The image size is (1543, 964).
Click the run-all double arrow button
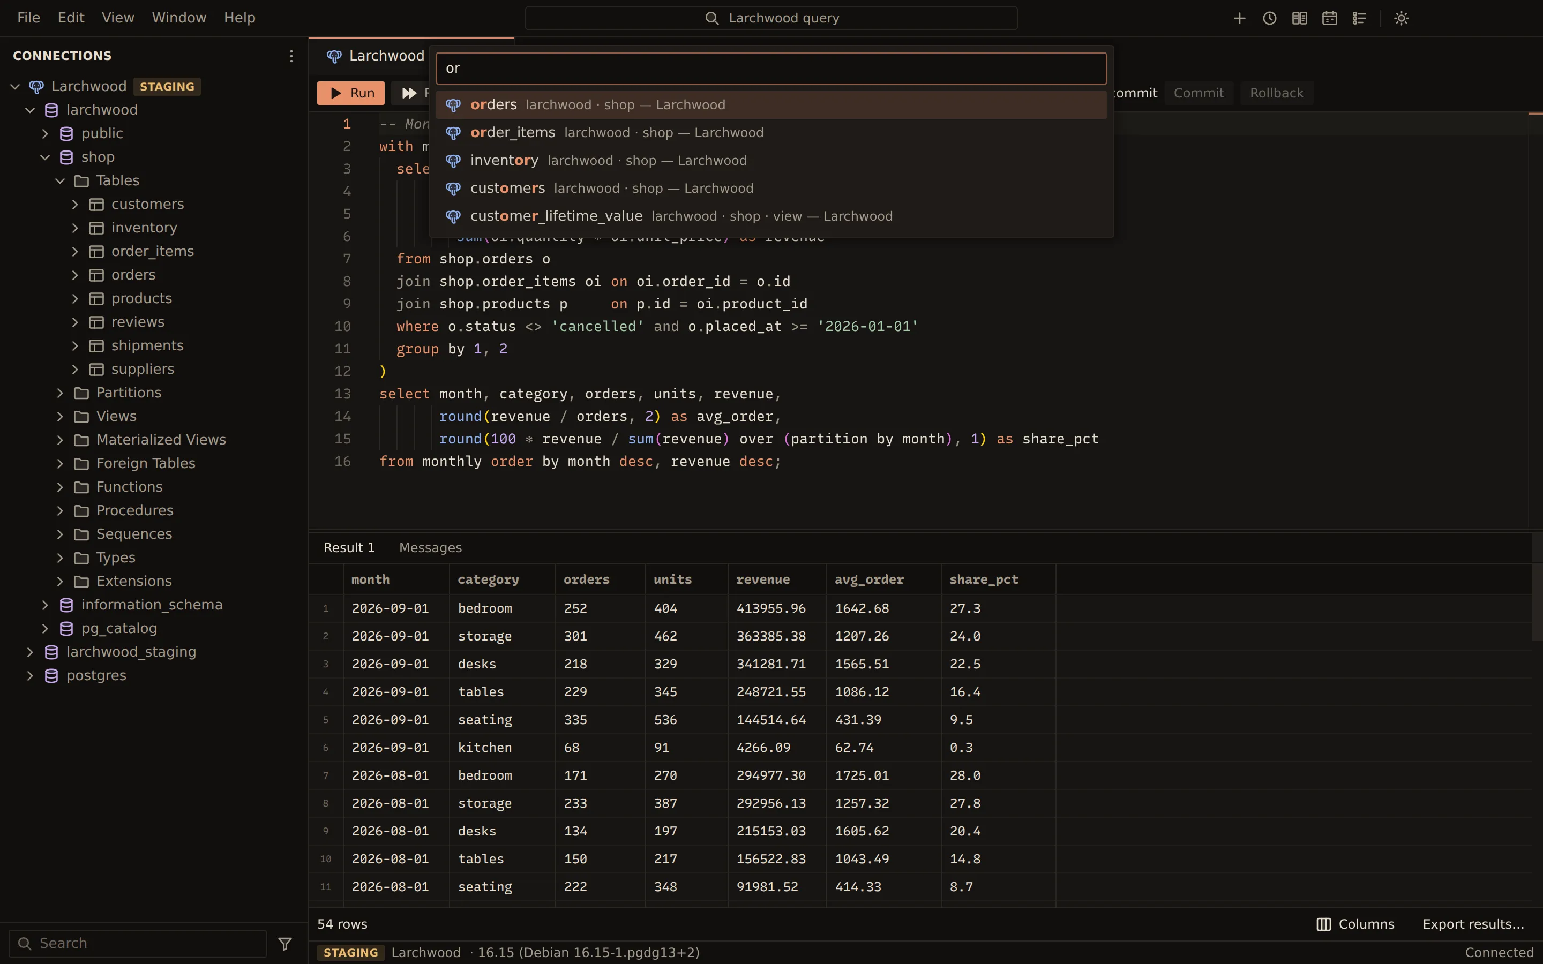pos(409,93)
